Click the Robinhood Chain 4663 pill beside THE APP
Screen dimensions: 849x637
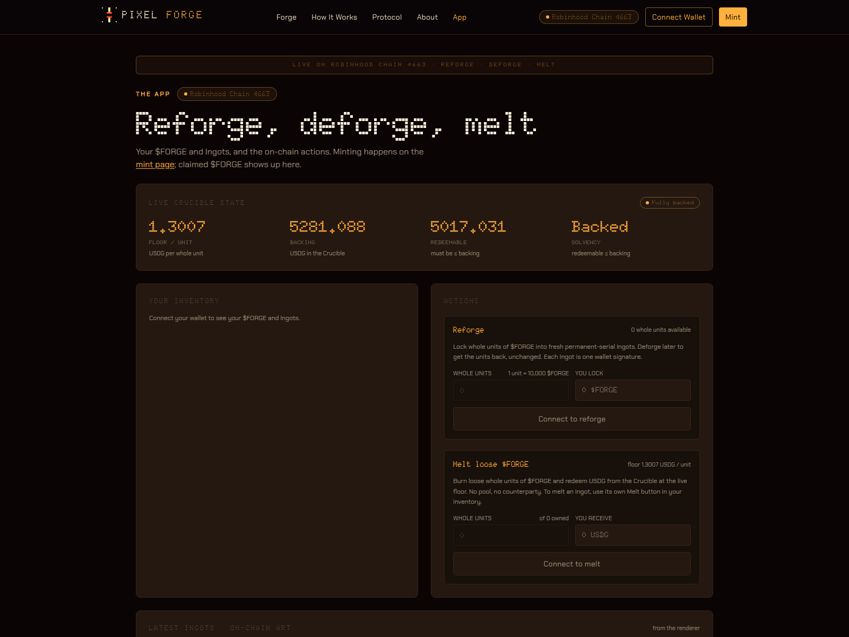point(227,94)
